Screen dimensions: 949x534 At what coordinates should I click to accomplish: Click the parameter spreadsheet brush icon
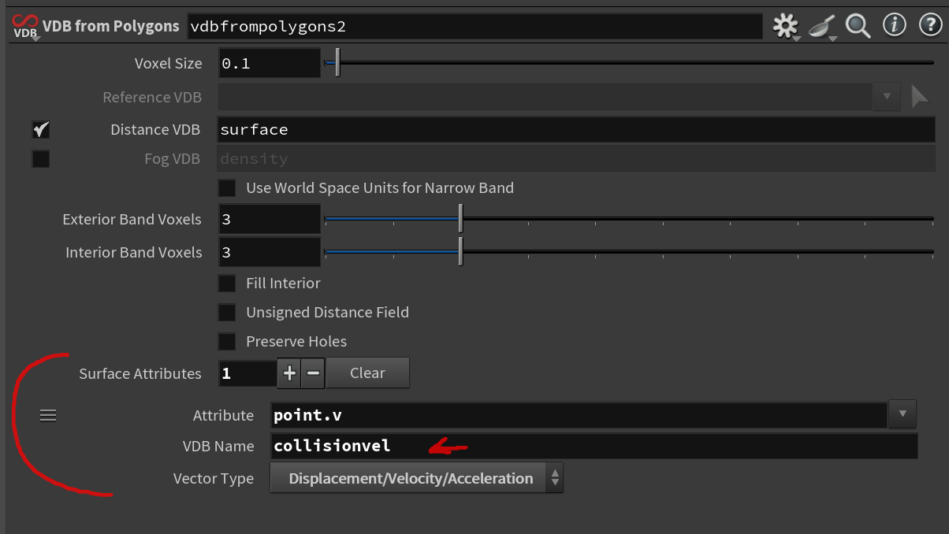(822, 26)
